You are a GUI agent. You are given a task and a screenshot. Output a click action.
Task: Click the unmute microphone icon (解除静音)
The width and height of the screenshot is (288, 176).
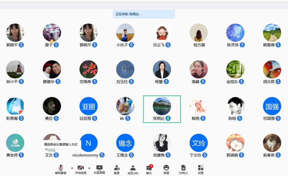tap(61, 168)
